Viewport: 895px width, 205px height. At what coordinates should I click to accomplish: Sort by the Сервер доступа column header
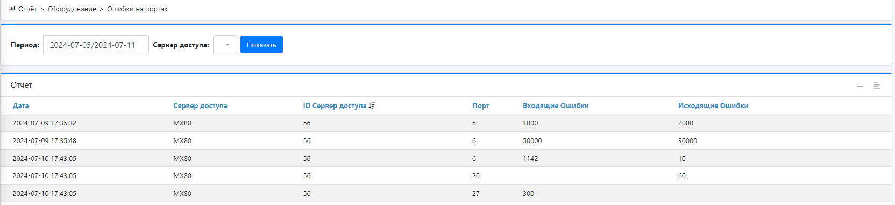(200, 105)
